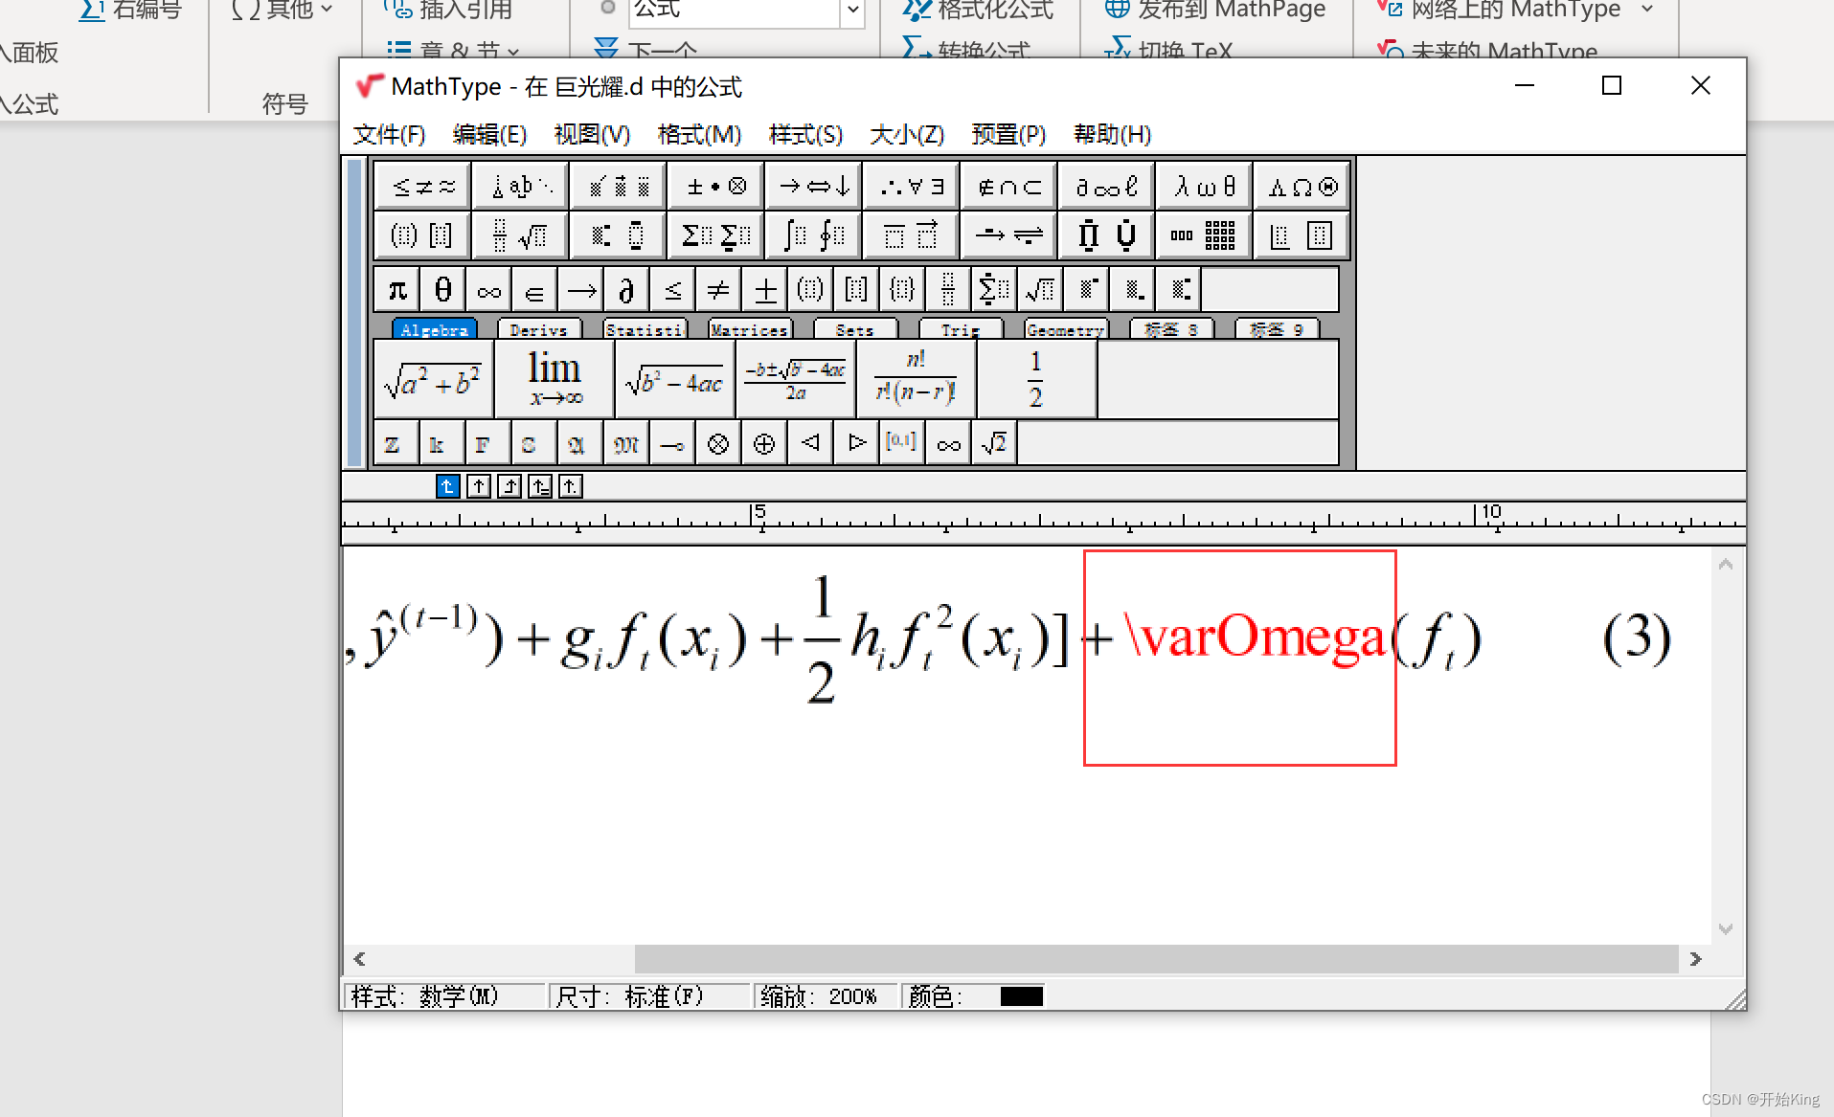Image resolution: width=1834 pixels, height=1117 pixels.
Task: Open the 样式(S) menu
Action: point(805,135)
